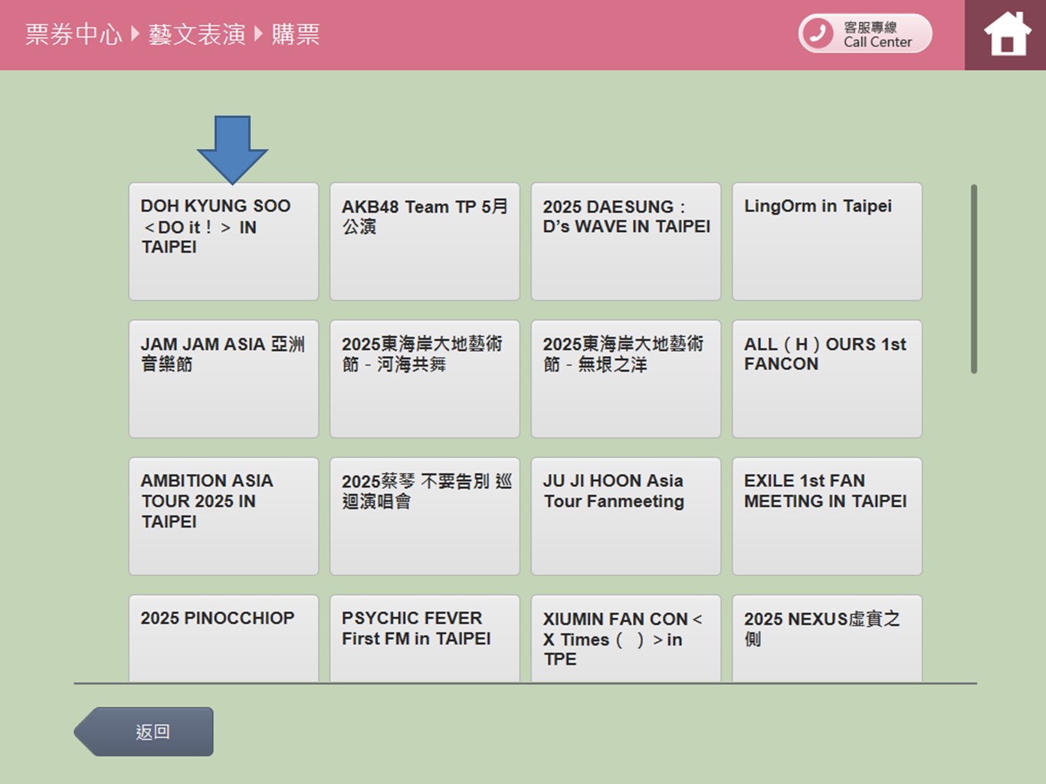Navigate to 藝文表演 breadcrumb
The image size is (1046, 784).
pos(197,34)
